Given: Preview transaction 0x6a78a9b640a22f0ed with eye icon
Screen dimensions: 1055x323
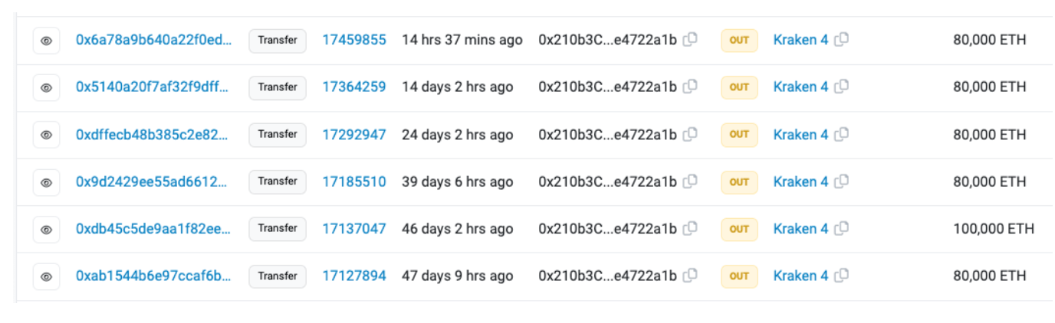Looking at the screenshot, I should (46, 41).
